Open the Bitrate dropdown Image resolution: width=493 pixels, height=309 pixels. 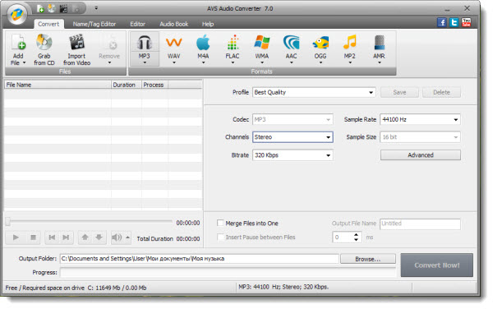[328, 155]
